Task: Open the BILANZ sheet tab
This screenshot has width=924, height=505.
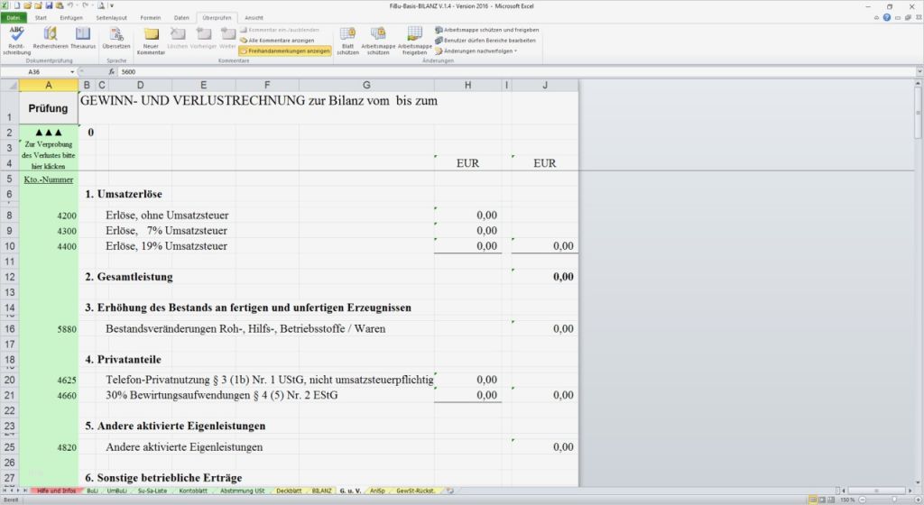Action: point(322,491)
